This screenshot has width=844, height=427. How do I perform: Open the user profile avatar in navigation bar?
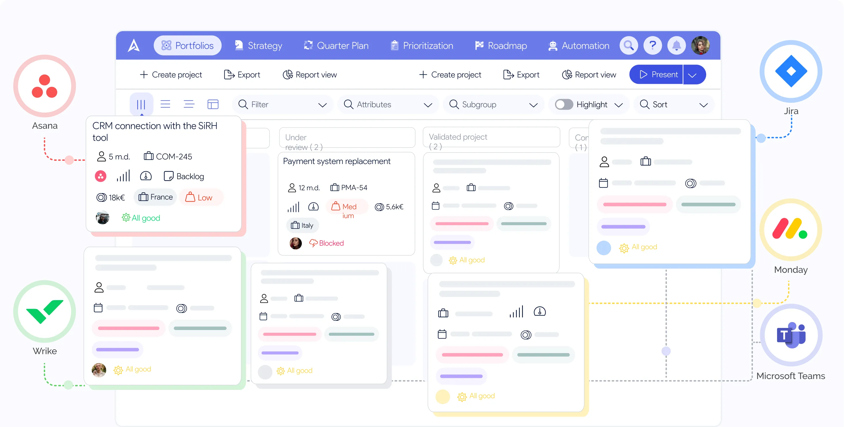click(x=700, y=45)
